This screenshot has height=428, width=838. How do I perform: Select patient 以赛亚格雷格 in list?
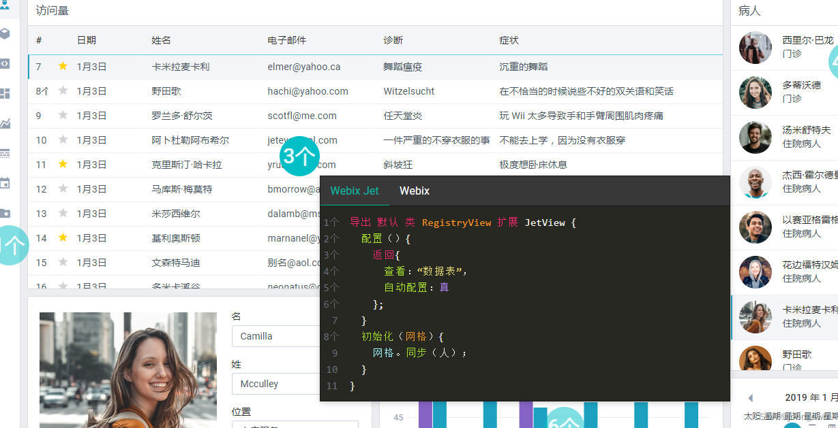tap(784, 227)
